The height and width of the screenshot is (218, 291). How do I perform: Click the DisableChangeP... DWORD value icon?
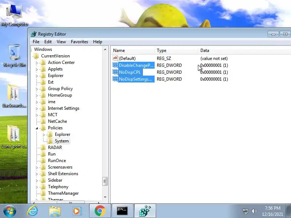pos(115,65)
